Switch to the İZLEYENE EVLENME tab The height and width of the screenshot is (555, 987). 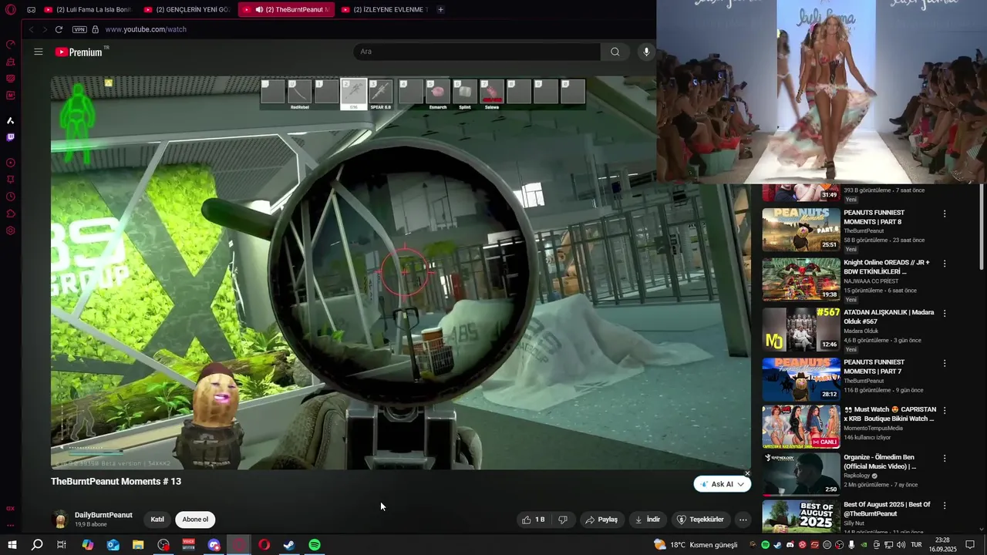tap(384, 10)
